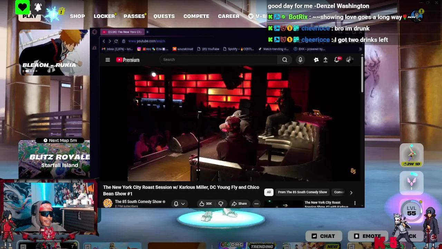Image resolution: width=442 pixels, height=249 pixels.
Task: Open the Fortnite LOCKER tab
Action: click(x=104, y=16)
